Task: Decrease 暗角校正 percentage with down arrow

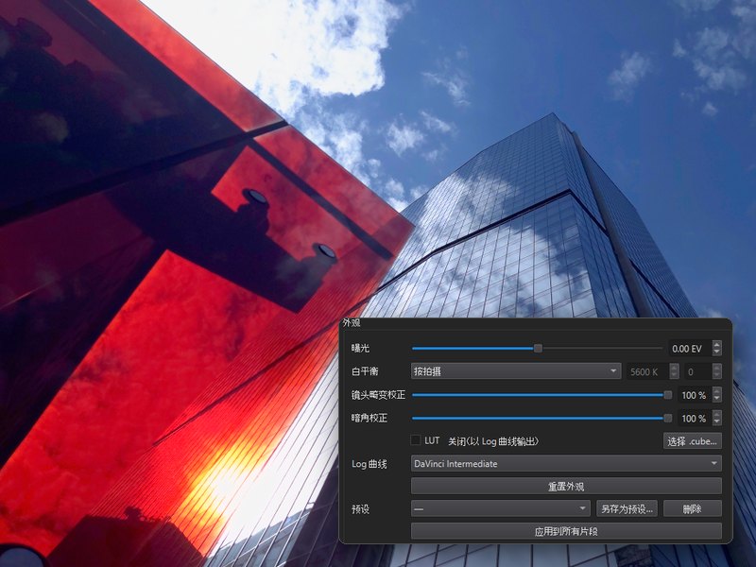Action: pos(717,422)
